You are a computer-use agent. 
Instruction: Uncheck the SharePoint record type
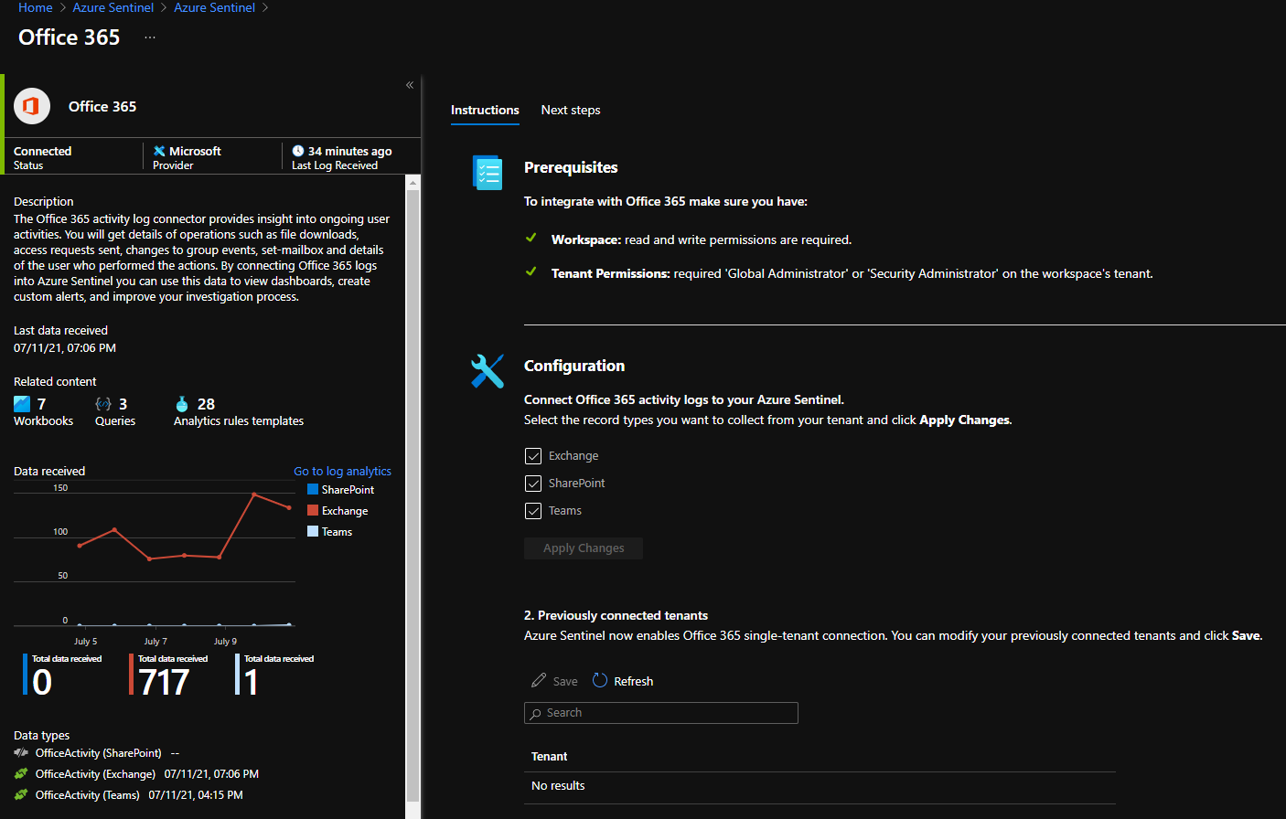coord(533,483)
